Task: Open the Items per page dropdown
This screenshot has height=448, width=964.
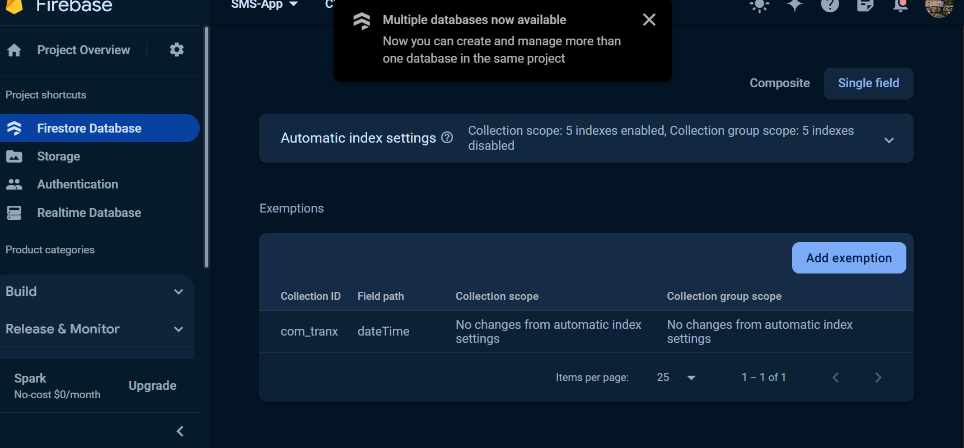Action: (677, 378)
